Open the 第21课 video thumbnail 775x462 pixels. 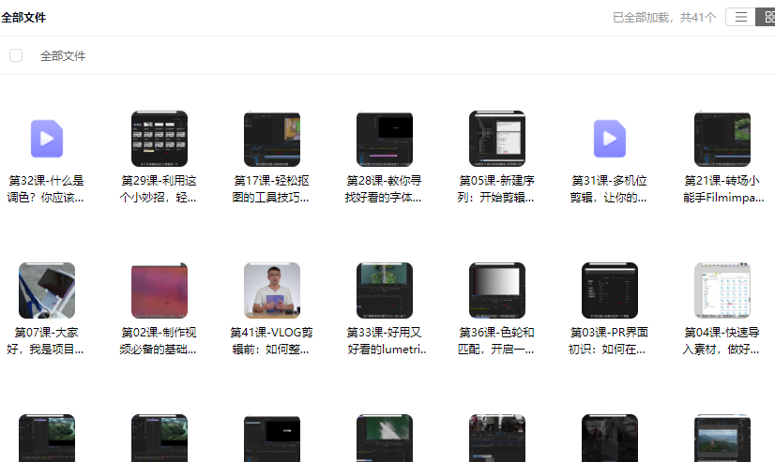coord(722,139)
